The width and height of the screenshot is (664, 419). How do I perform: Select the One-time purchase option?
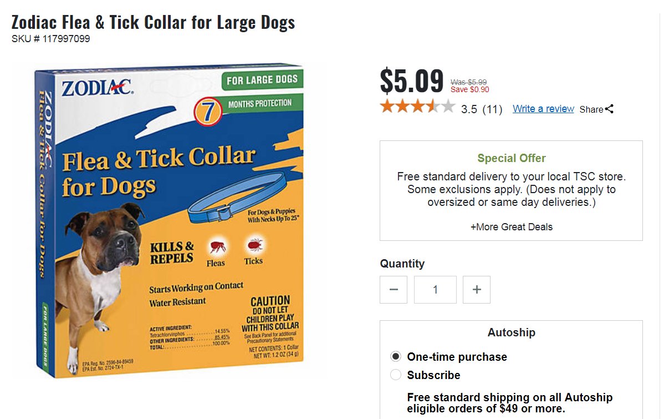tap(396, 356)
